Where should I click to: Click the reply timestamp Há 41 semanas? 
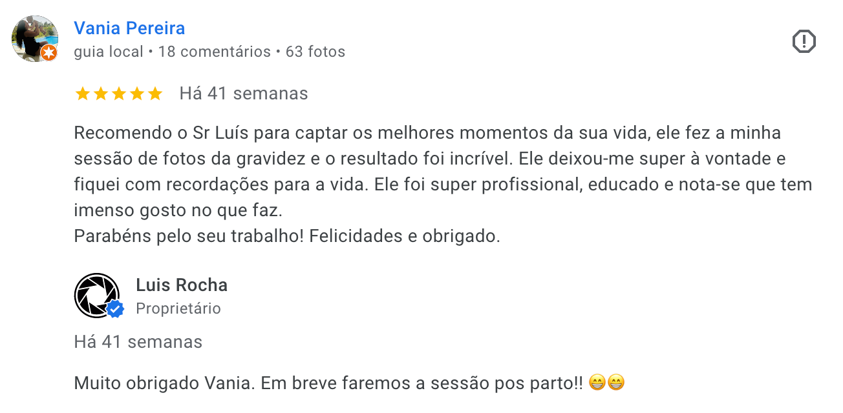point(137,342)
